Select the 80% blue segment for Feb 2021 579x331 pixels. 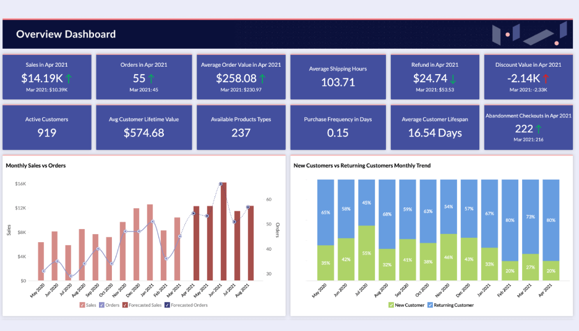510,220
